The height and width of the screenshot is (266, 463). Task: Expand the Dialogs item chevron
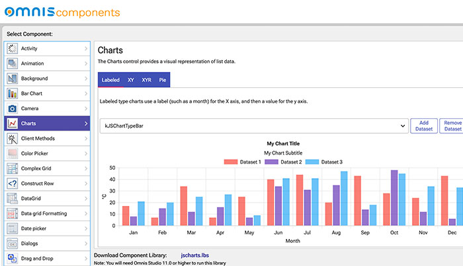point(86,244)
